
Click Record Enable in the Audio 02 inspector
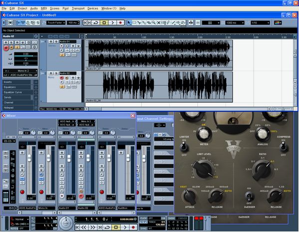pyautogui.click(x=6, y=48)
